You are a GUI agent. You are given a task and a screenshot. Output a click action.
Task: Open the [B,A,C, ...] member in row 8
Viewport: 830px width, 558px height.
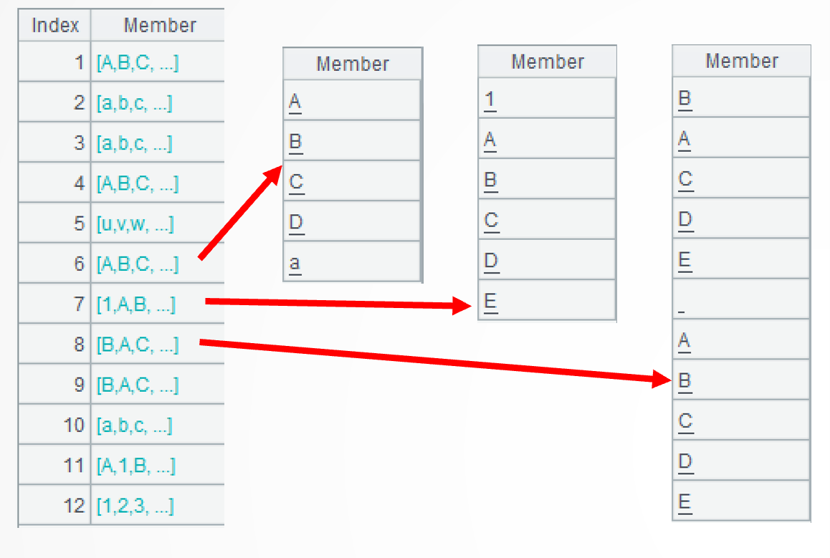click(137, 345)
